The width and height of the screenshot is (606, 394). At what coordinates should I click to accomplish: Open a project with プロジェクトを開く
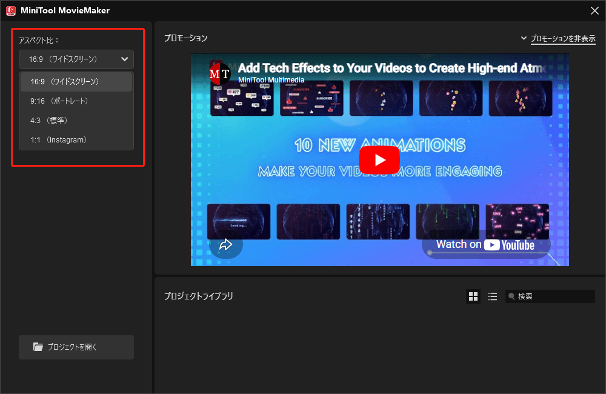(x=76, y=347)
